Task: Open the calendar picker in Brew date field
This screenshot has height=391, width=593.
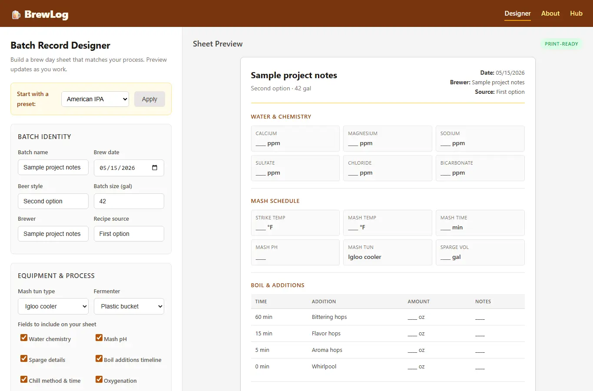Action: pos(155,168)
